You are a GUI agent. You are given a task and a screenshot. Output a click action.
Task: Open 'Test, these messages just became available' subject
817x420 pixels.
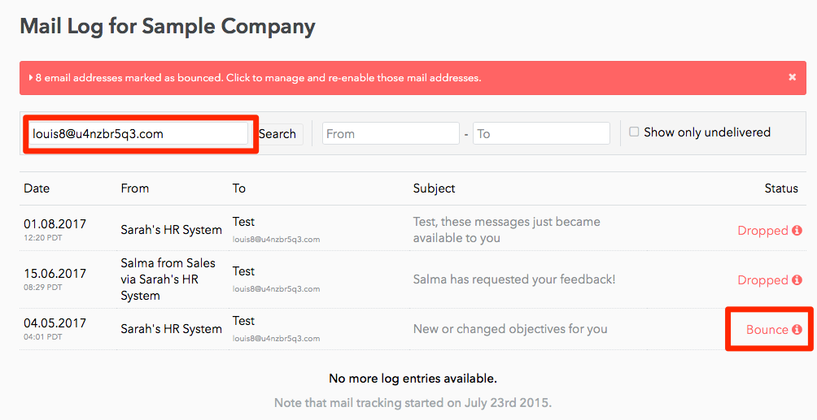coord(506,230)
